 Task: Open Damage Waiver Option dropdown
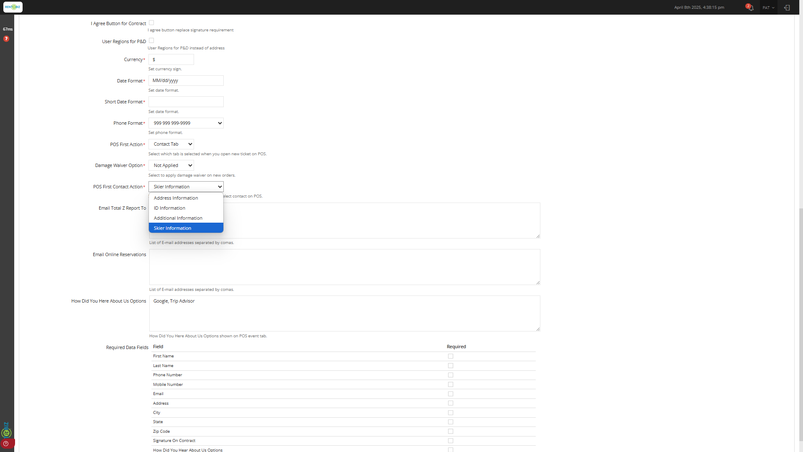[171, 165]
